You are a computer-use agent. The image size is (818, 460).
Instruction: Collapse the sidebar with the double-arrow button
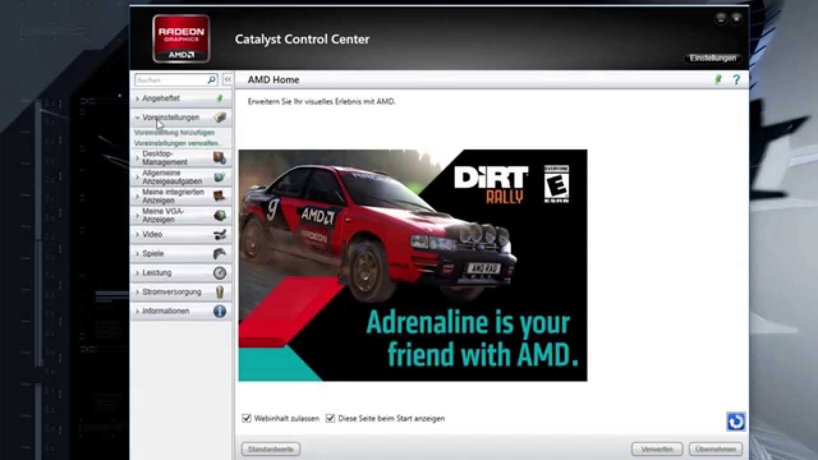click(228, 79)
